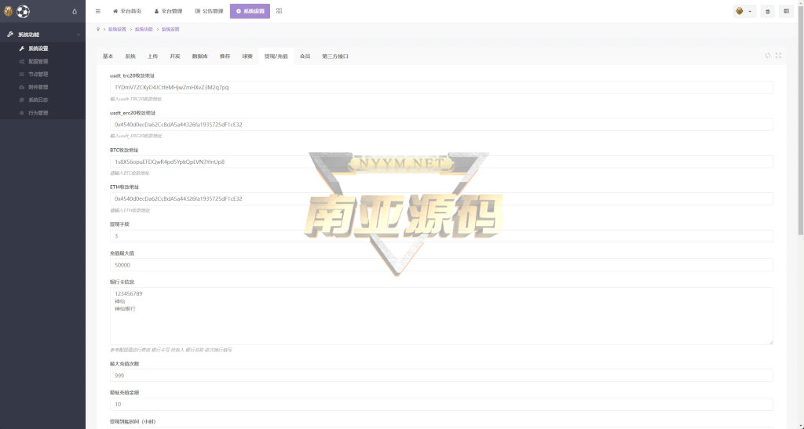Click the football logo in sidebar header
The image size is (804, 429).
coord(23,11)
